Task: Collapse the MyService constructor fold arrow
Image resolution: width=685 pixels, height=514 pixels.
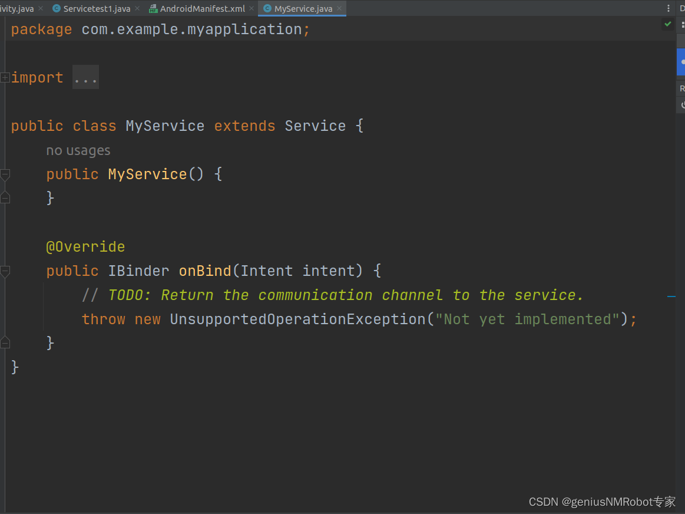Action: (x=5, y=174)
